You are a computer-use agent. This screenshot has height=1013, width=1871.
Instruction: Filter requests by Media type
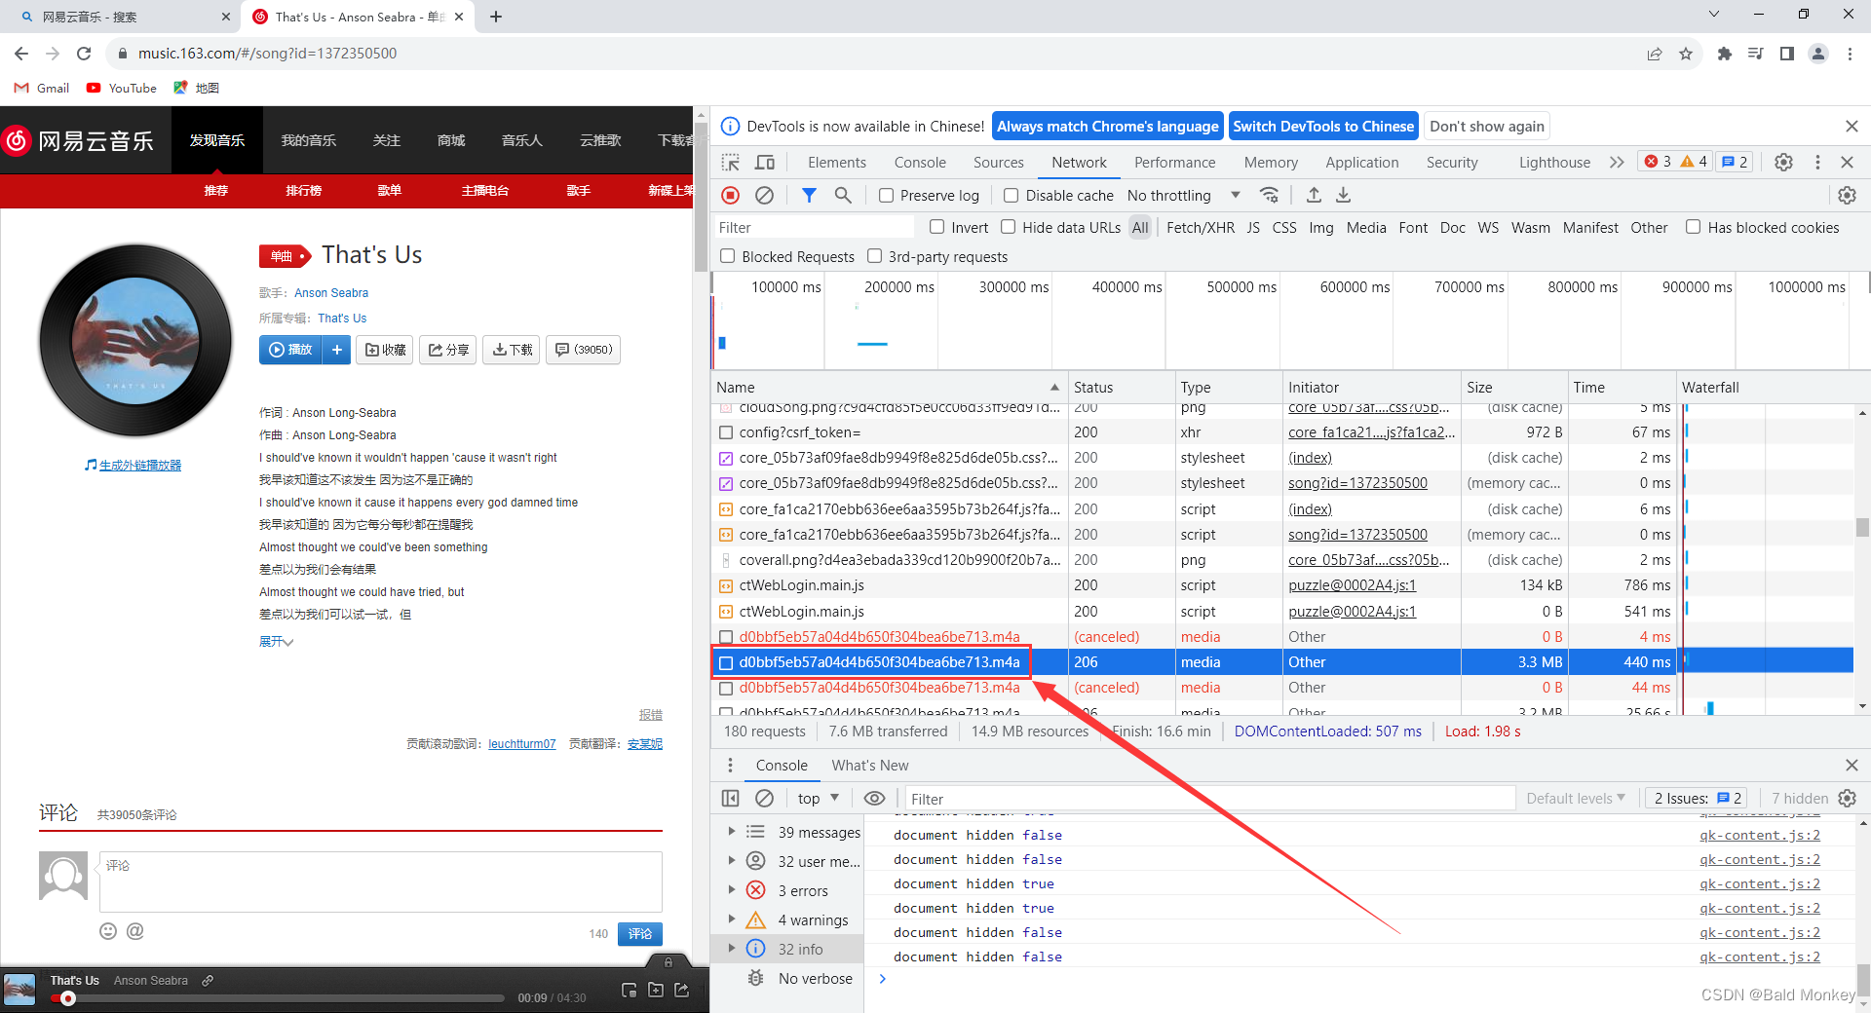click(1365, 227)
